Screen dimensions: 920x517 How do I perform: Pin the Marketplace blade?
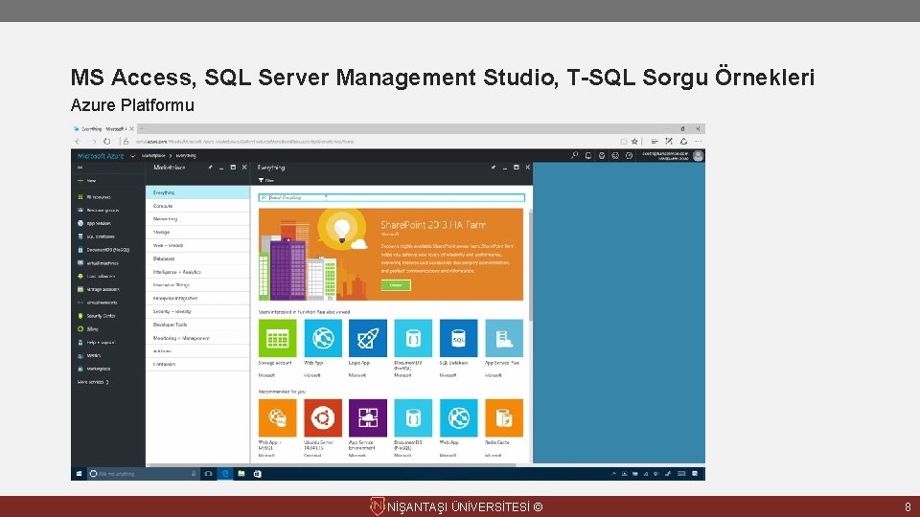210,168
